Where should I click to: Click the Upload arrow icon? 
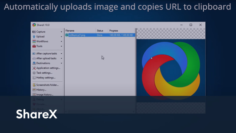[x=34, y=36]
